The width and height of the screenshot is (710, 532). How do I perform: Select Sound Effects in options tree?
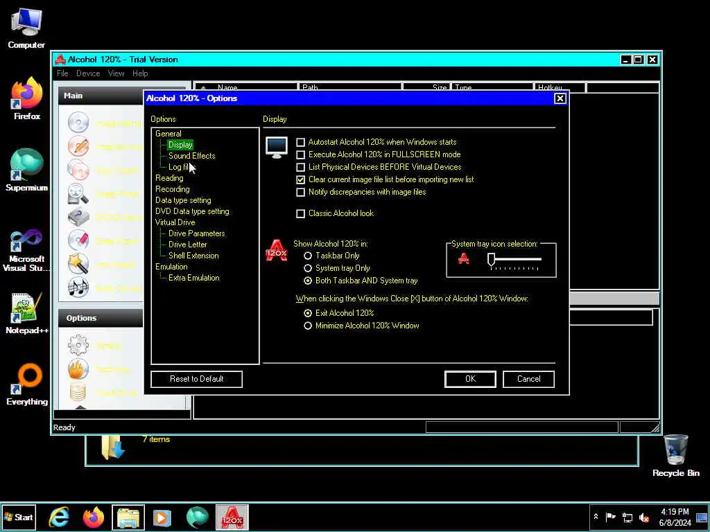(x=192, y=156)
